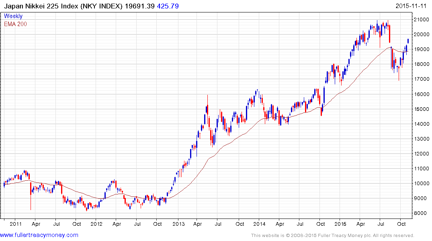Click the 2012 time axis marker
The height and width of the screenshot is (241, 432).
(x=96, y=224)
